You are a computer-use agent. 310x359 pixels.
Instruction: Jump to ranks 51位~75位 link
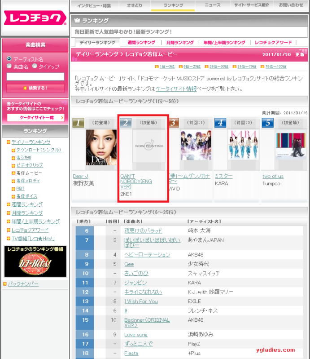[x=247, y=66]
